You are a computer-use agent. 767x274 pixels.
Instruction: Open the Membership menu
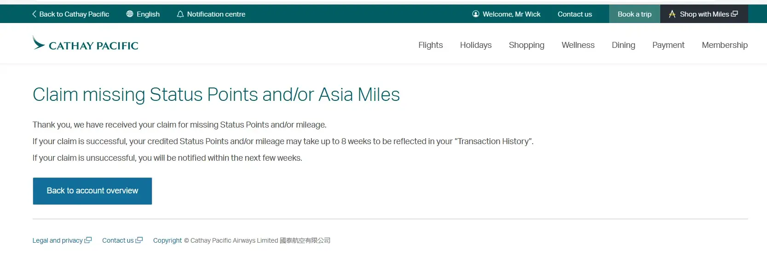coord(725,45)
